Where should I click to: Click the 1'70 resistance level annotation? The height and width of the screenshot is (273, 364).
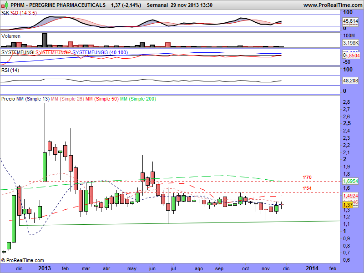pos(307,177)
